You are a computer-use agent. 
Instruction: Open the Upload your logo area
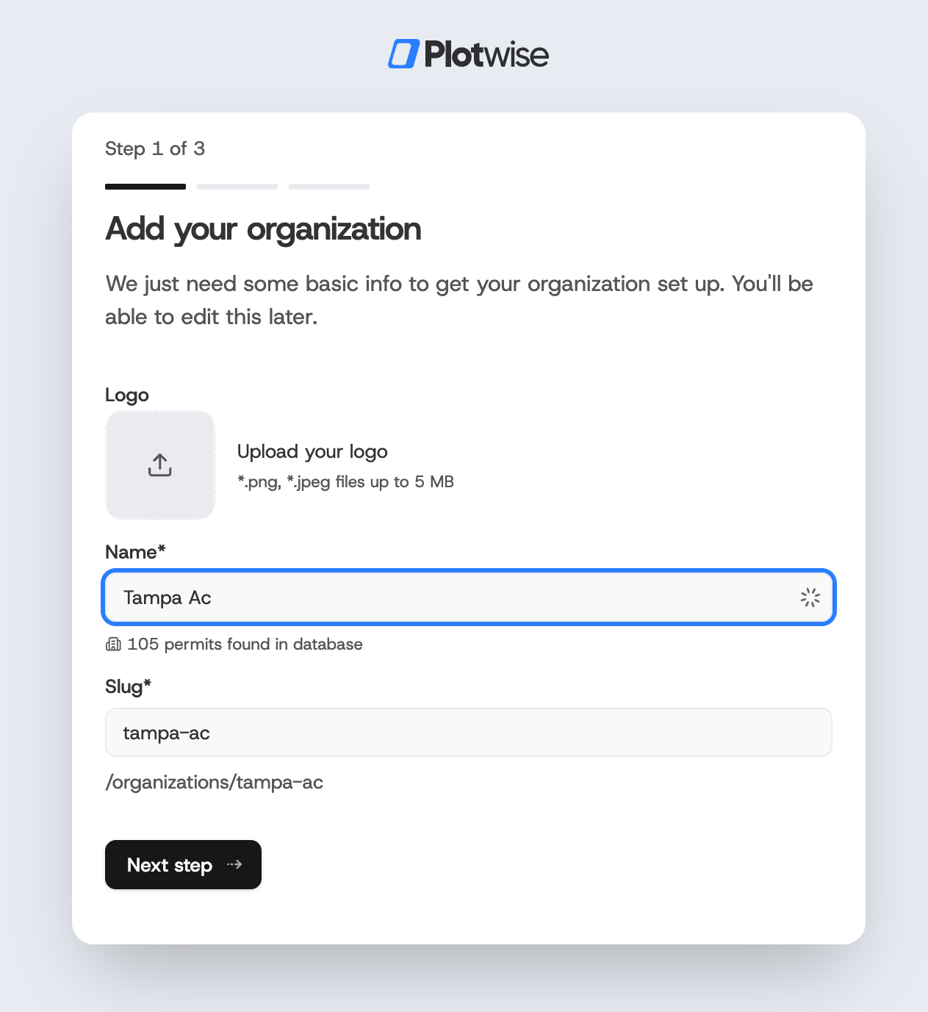312,451
